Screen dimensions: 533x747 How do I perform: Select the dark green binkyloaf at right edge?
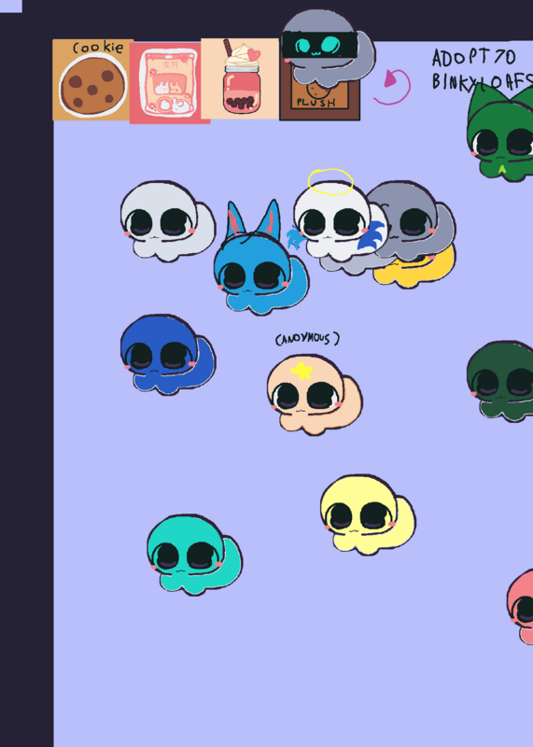[x=501, y=381]
